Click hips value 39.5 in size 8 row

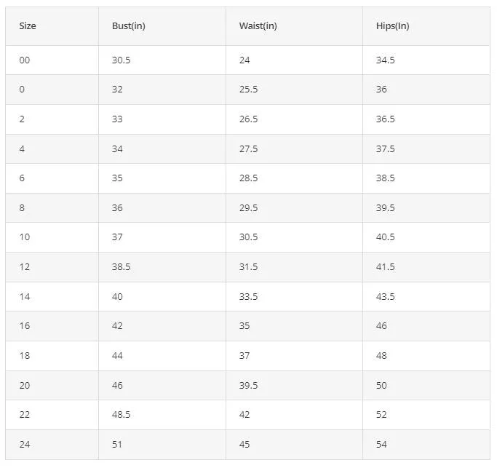pos(386,208)
